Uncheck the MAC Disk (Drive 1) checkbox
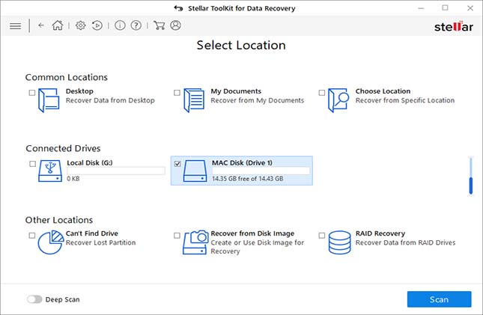 [x=177, y=164]
